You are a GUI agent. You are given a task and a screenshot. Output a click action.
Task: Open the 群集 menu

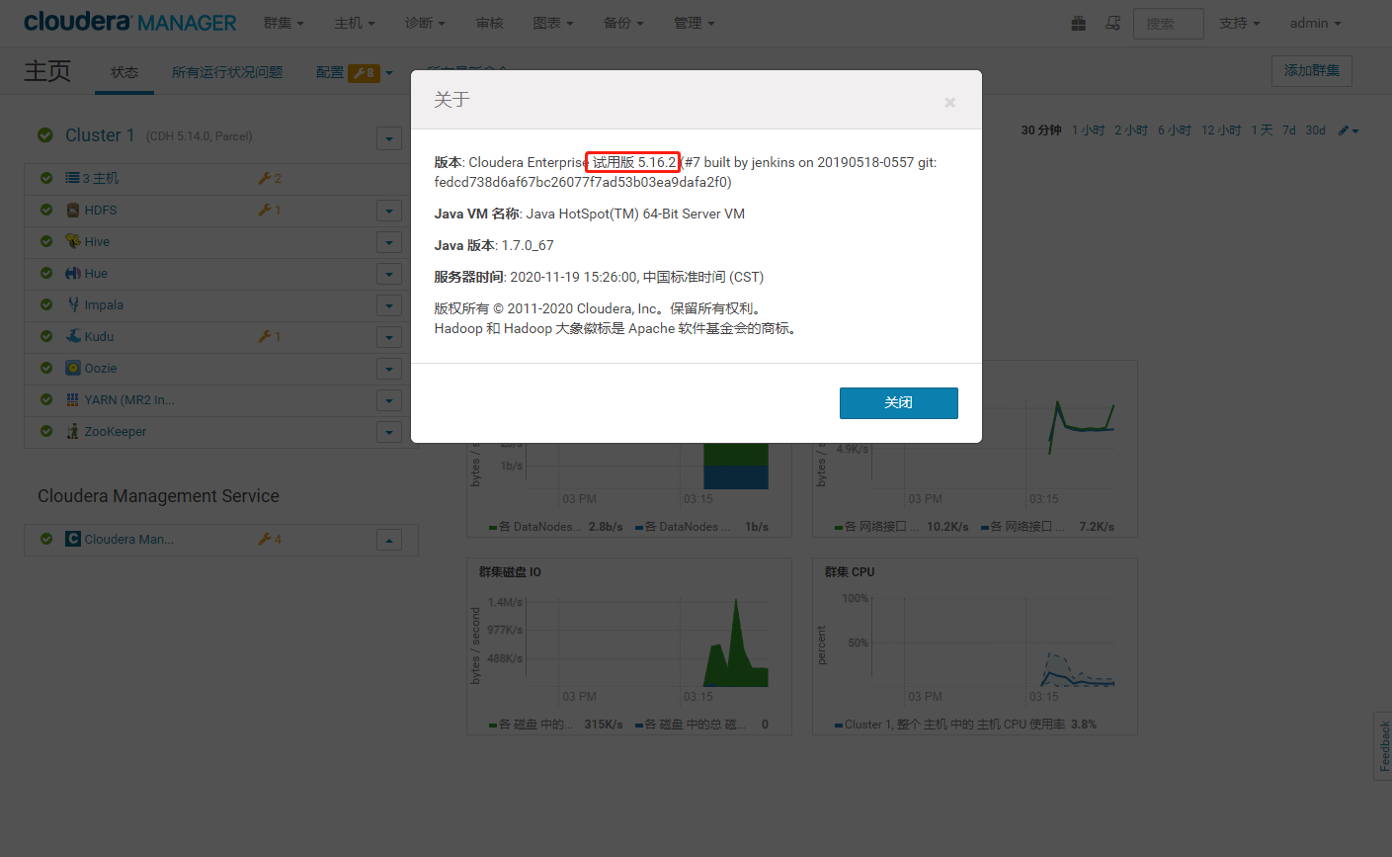[284, 23]
